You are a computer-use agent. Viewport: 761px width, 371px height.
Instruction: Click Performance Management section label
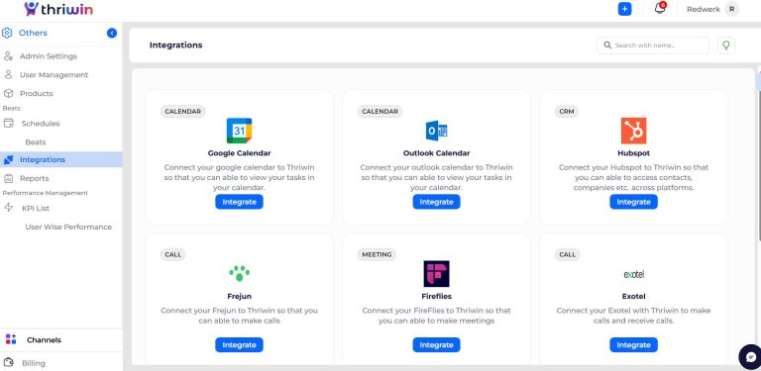[x=46, y=193]
